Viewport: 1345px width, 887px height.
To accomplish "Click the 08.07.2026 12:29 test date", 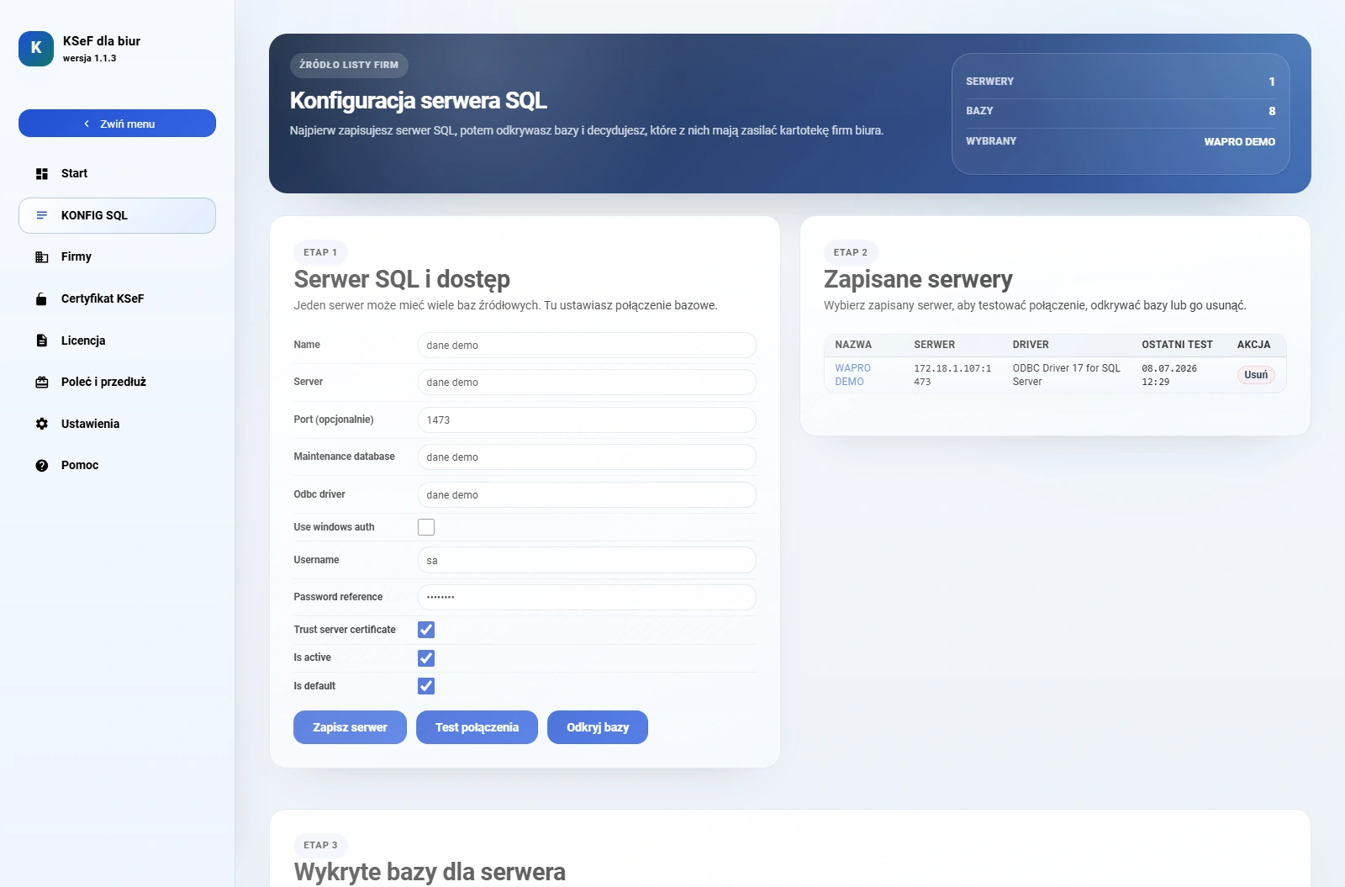I will click(x=1169, y=375).
